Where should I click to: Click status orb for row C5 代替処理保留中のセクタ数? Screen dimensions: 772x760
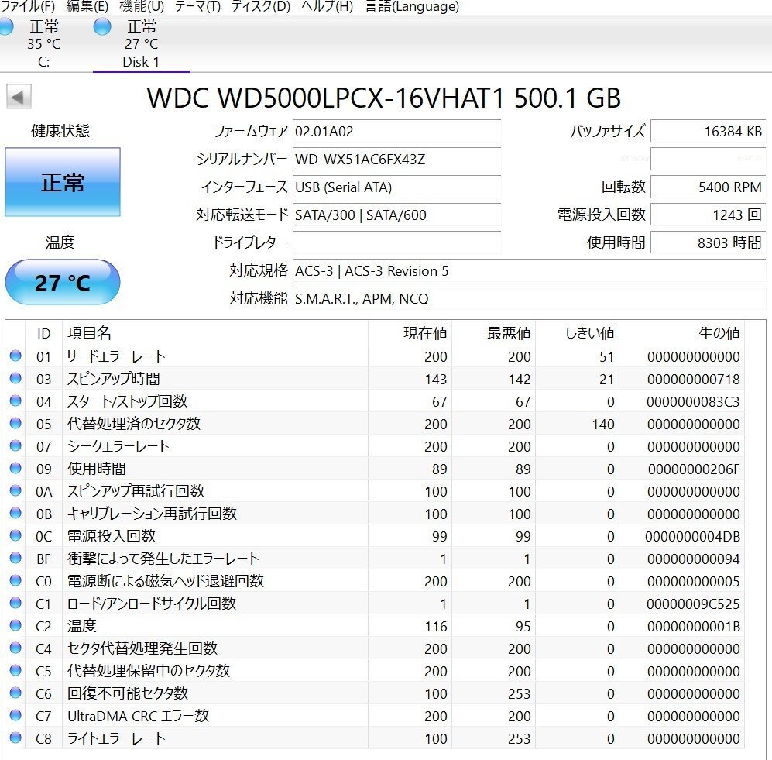pos(15,670)
